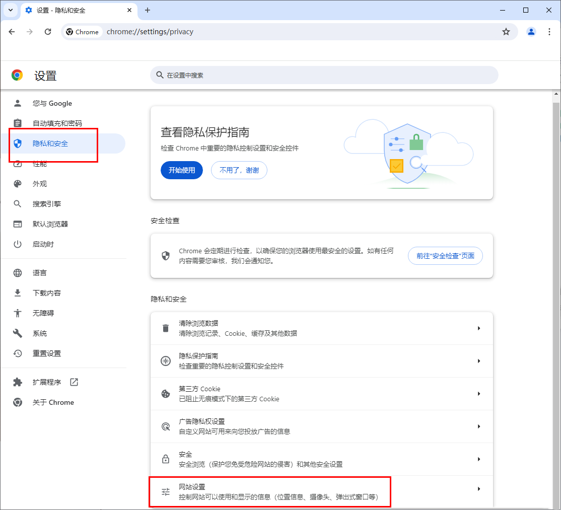Image resolution: width=561 pixels, height=510 pixels.
Task: Click the external link icon beside 扩展程序
Action: [74, 382]
